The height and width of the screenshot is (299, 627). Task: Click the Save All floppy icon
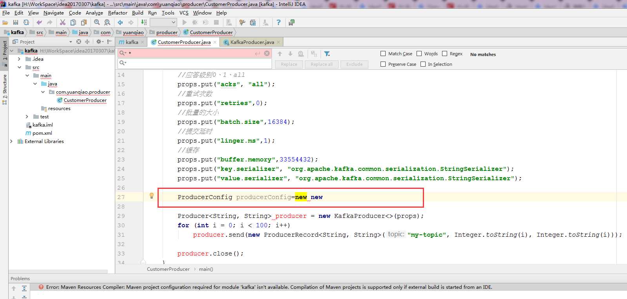[x=16, y=23]
